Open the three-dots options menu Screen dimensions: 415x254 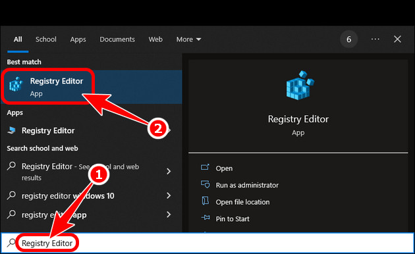(x=375, y=39)
